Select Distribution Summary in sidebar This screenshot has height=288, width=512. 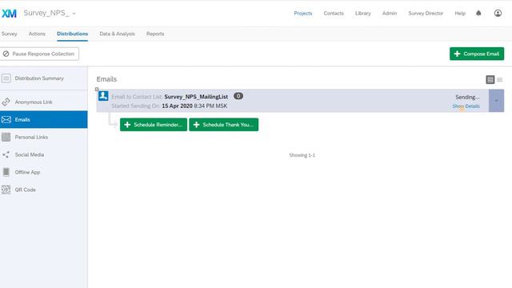pos(44,78)
